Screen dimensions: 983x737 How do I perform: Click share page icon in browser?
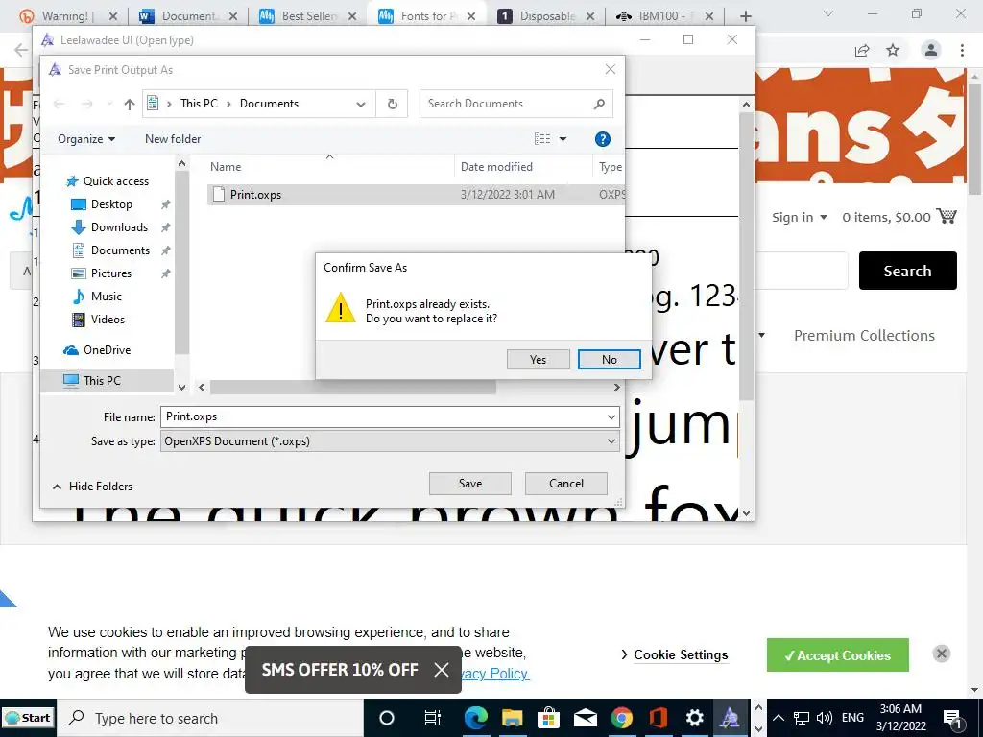(x=862, y=50)
